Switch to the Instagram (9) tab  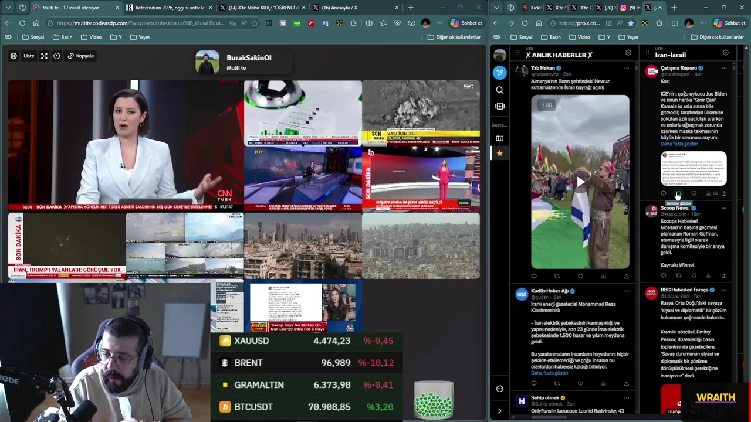pos(629,8)
